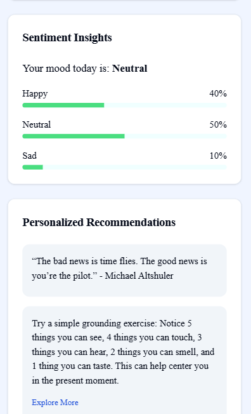Click the unfilled part of Happy bar
The image size is (251, 414).
[165, 105]
